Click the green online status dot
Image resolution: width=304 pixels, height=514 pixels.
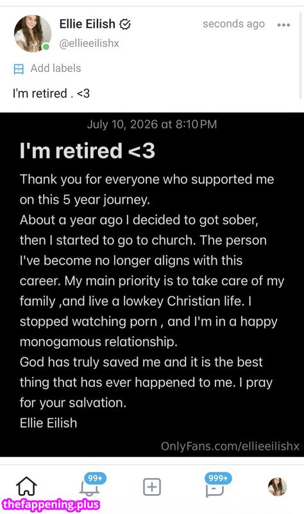pyautogui.click(x=46, y=47)
